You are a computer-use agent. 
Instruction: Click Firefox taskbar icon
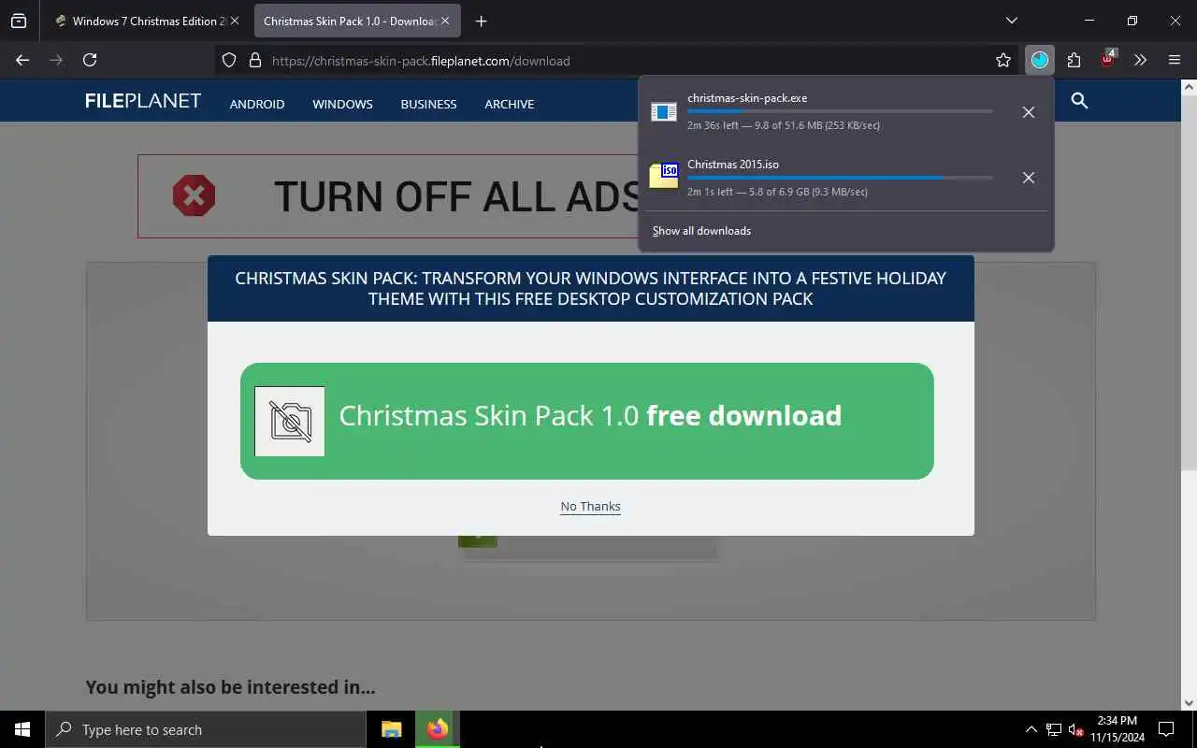[437, 729]
